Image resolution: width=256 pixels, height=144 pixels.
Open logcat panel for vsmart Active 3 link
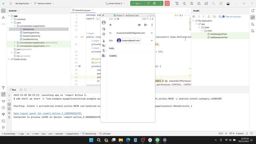click(x=47, y=113)
